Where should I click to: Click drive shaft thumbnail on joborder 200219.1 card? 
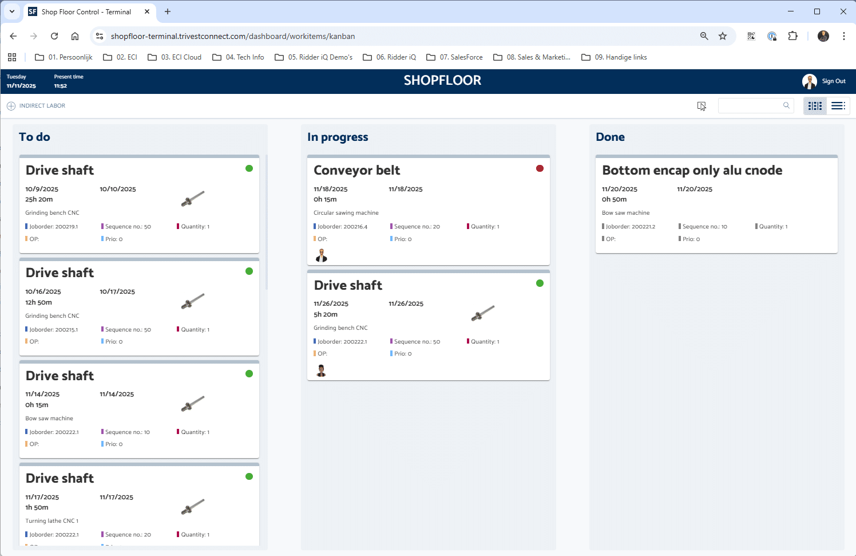pos(193,198)
